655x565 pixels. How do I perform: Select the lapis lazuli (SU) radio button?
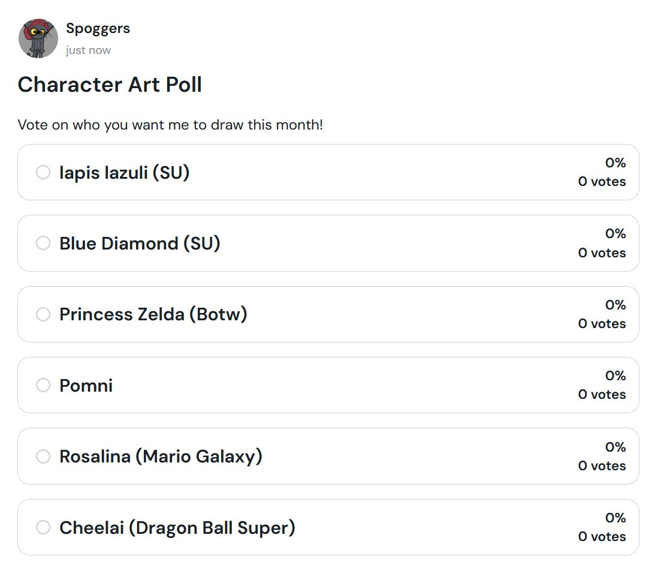tap(43, 173)
